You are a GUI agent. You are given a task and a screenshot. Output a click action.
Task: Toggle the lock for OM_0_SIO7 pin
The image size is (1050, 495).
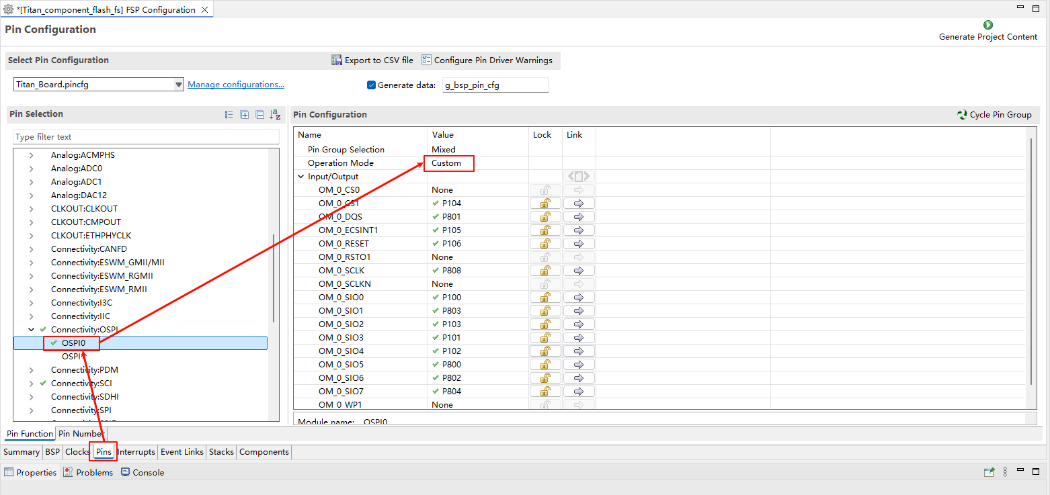(x=545, y=392)
